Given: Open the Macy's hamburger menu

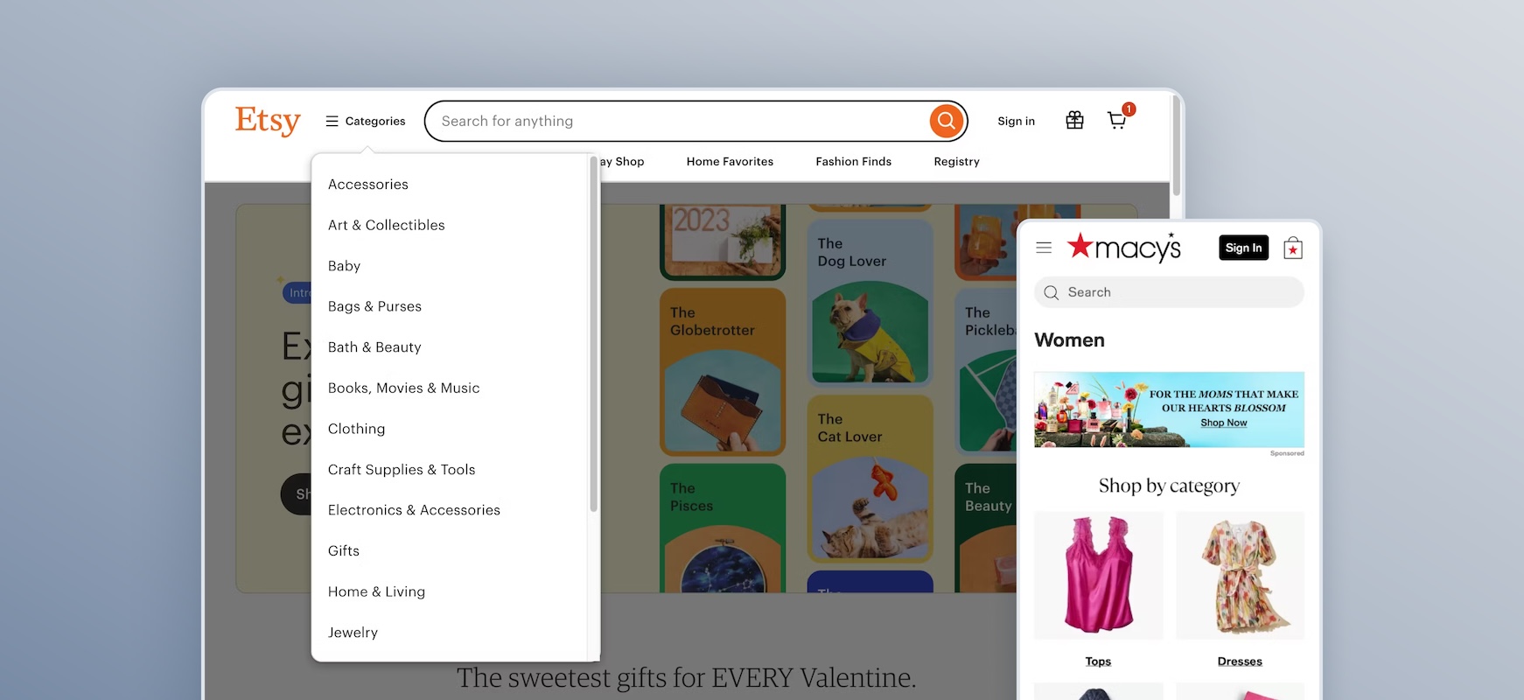Looking at the screenshot, I should 1044,248.
